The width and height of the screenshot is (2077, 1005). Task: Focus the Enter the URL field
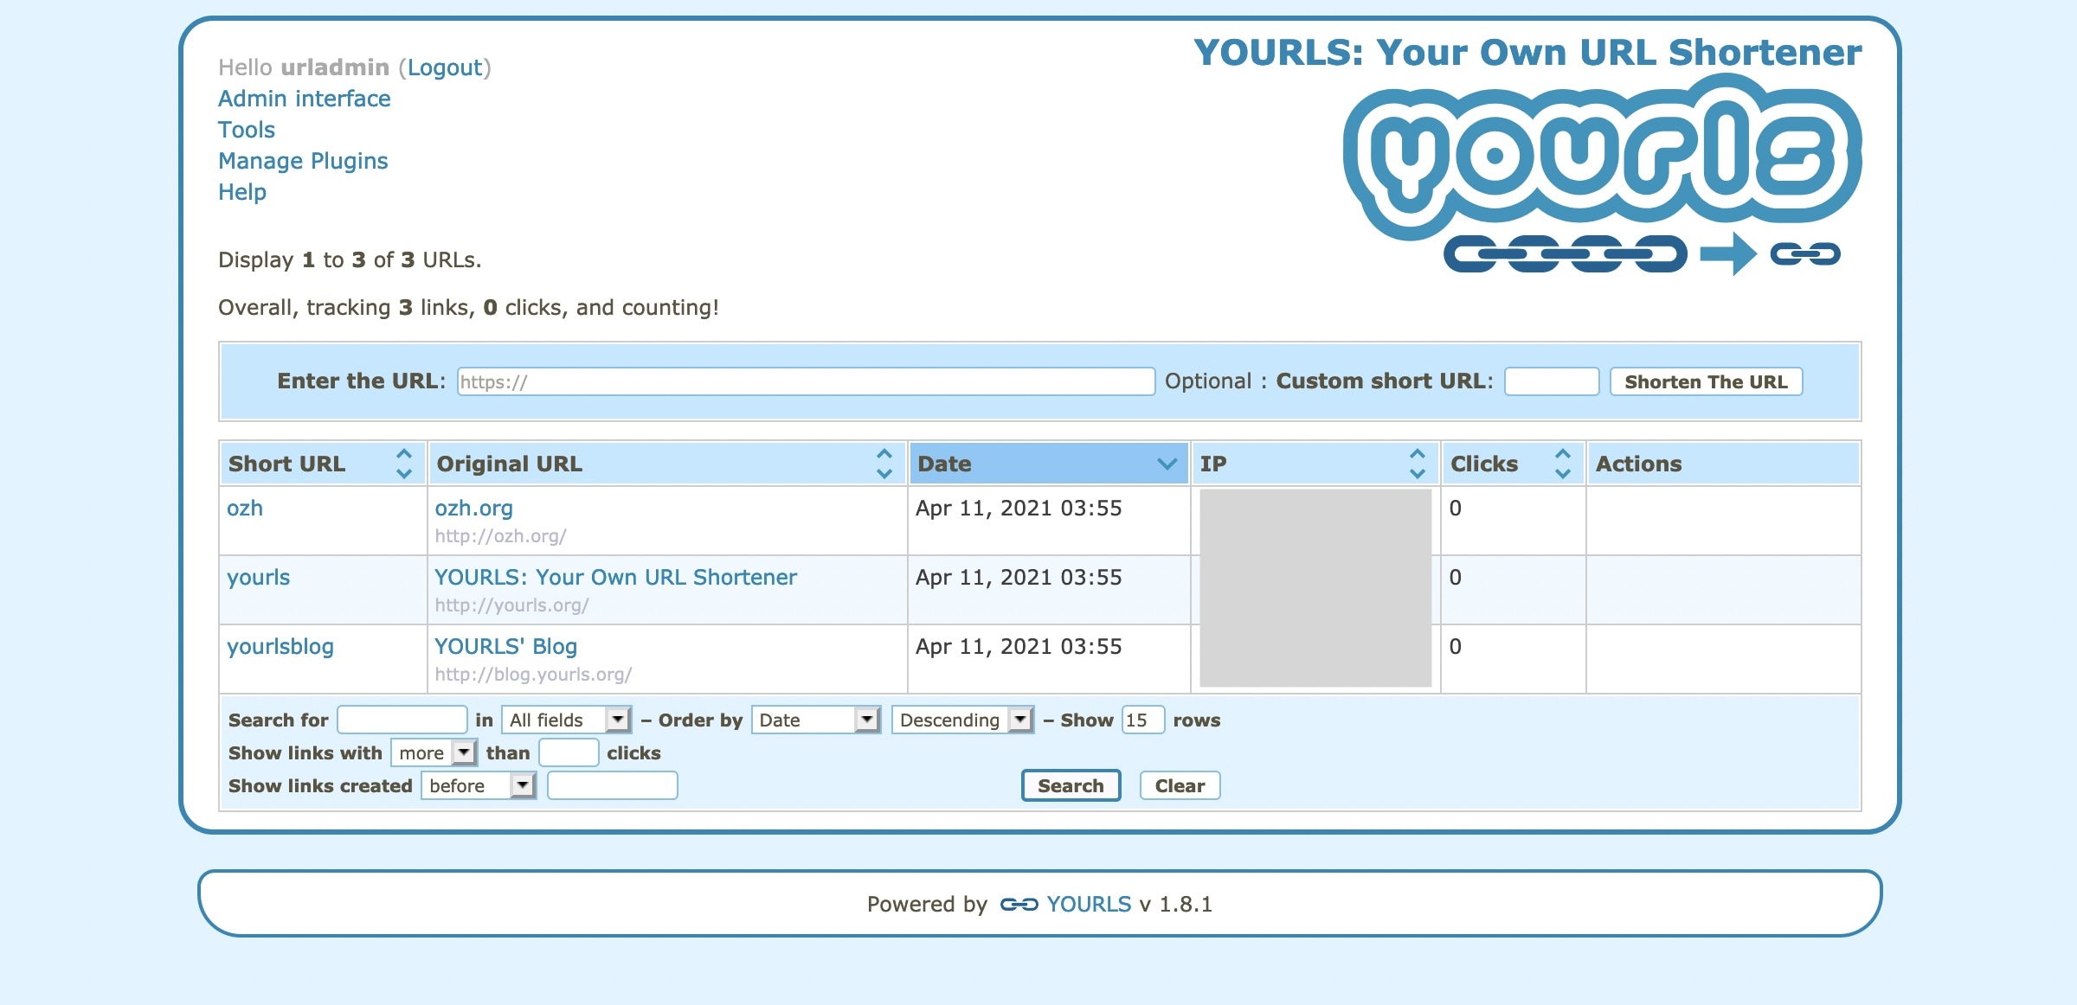807,381
